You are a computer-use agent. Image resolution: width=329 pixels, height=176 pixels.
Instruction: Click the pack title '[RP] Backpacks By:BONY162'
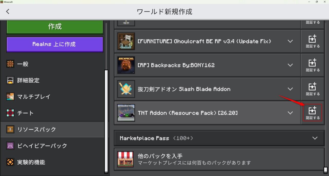pos(176,65)
